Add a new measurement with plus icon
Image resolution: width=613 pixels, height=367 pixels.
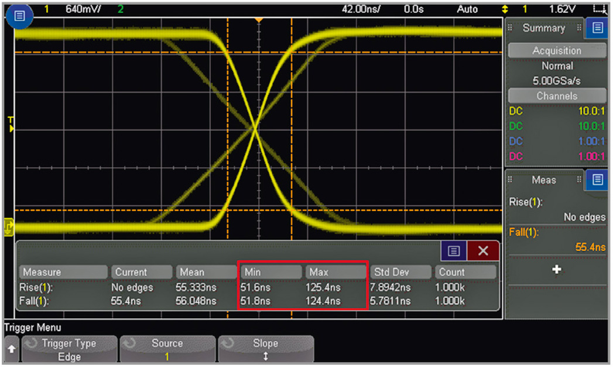556,270
